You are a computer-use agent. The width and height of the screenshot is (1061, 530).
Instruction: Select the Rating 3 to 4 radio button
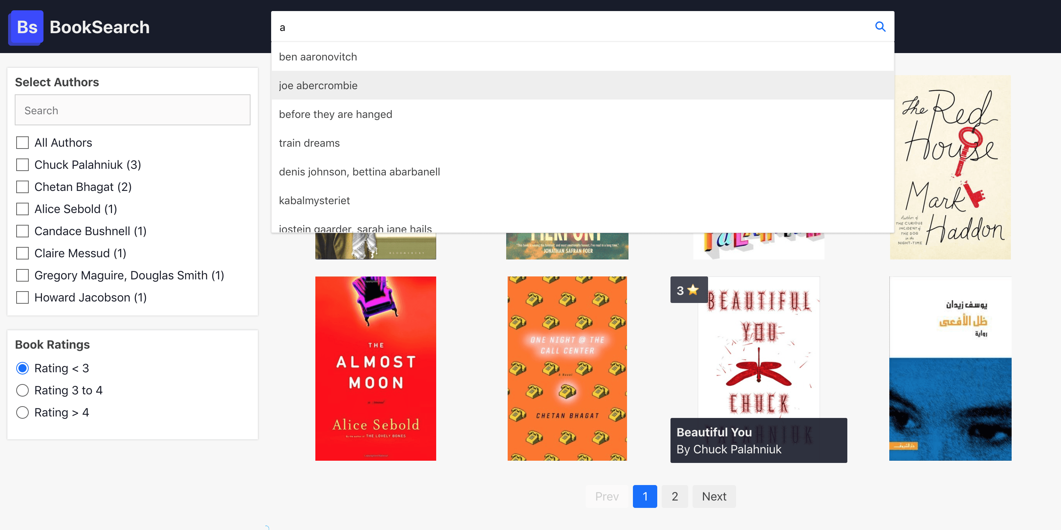click(x=22, y=390)
